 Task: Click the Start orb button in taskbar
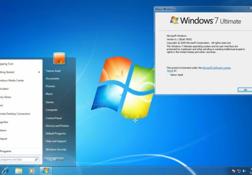(x=46, y=171)
